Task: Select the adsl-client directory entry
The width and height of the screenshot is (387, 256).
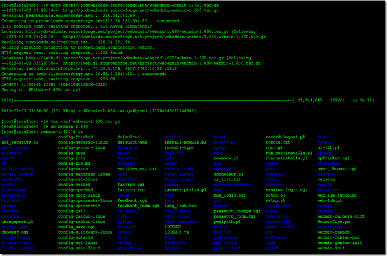Action: click(15, 147)
